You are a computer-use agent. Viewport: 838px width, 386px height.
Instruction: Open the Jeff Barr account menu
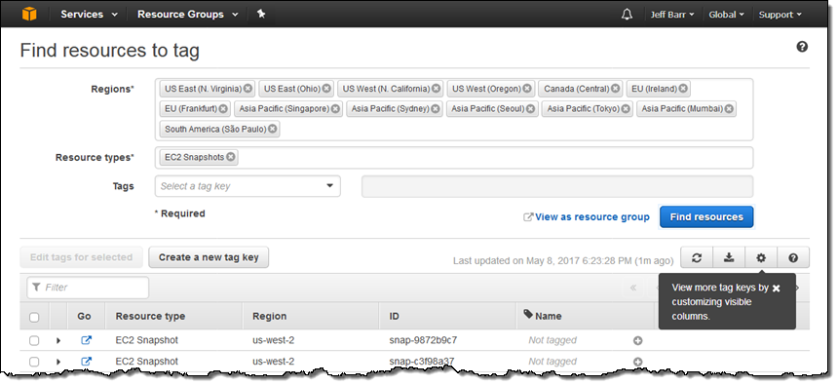point(671,15)
